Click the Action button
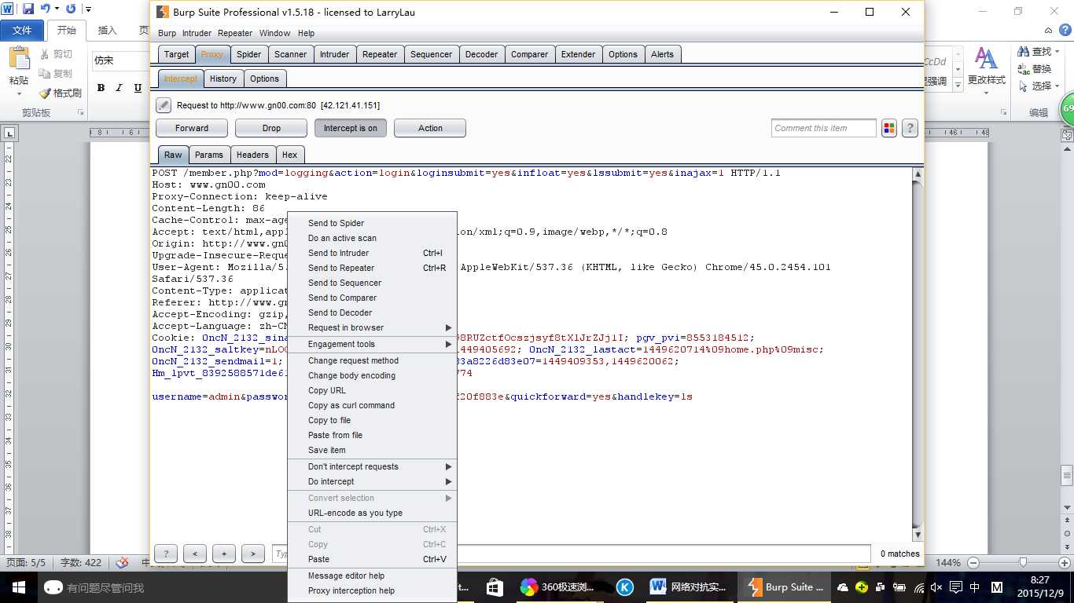The height and width of the screenshot is (603, 1074). (x=430, y=128)
